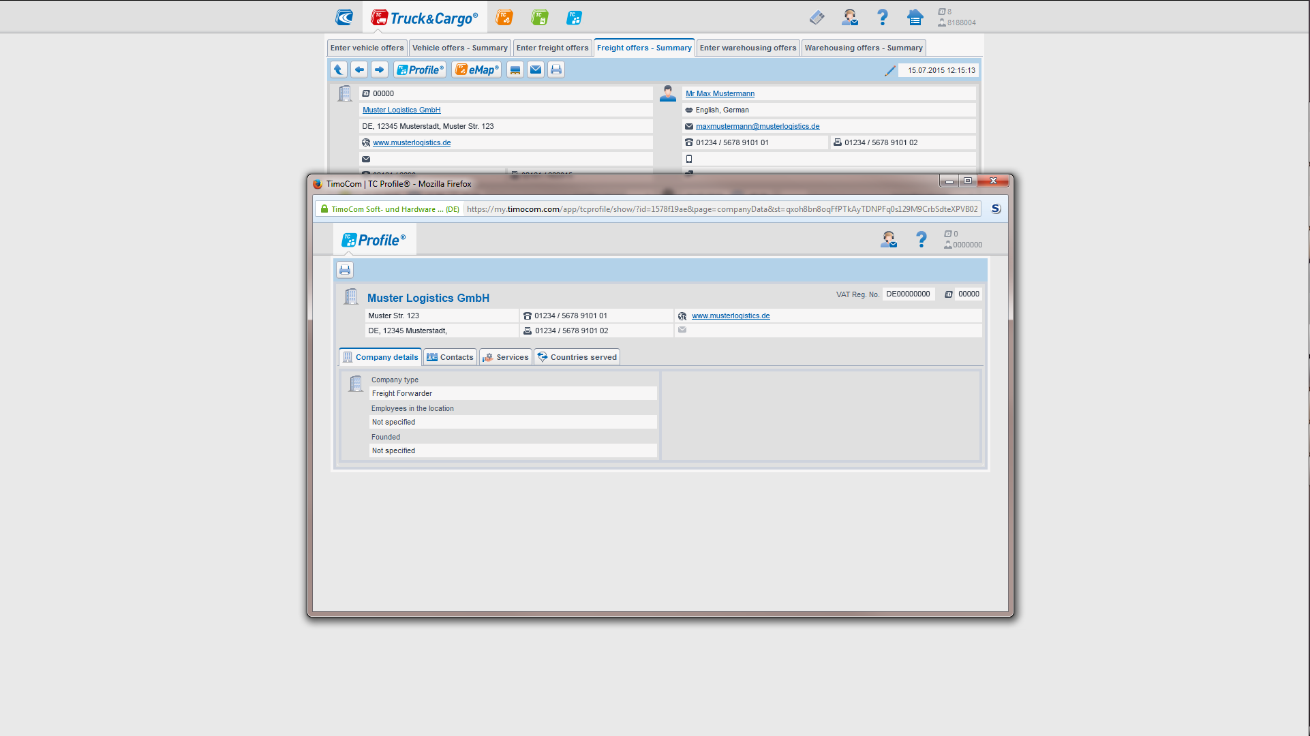Viewport: 1310px width, 736px height.
Task: Select Freight offers - Summary tab
Action: [x=644, y=48]
